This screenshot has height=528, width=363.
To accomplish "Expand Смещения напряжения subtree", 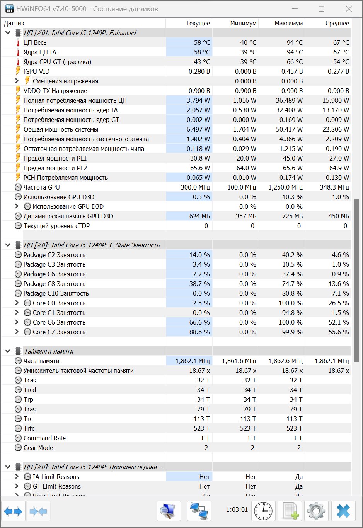I will coord(17,81).
